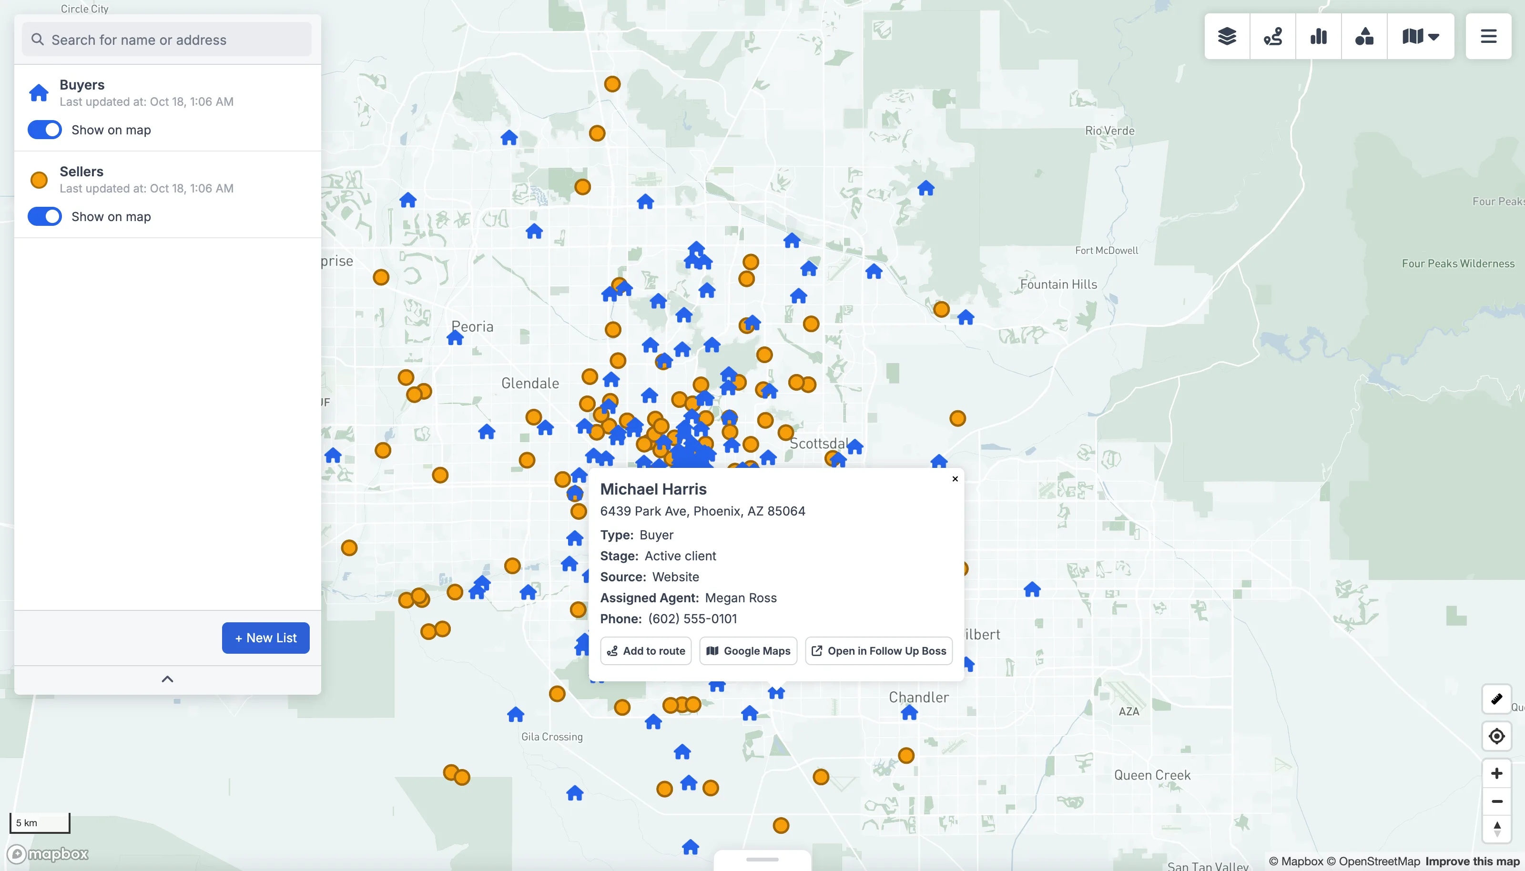
Task: Zoom out the map with minus
Action: pos(1497,801)
